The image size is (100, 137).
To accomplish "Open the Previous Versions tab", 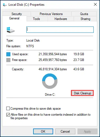I will (x=51, y=14).
